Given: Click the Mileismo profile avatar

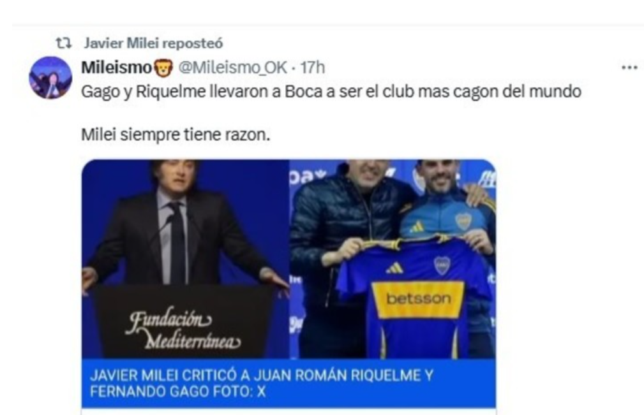Looking at the screenshot, I should pyautogui.click(x=50, y=78).
